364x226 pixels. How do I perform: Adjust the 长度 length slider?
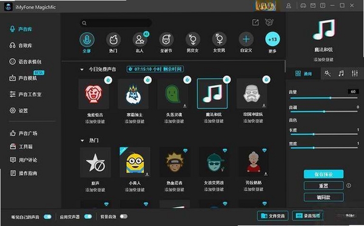pos(323,134)
